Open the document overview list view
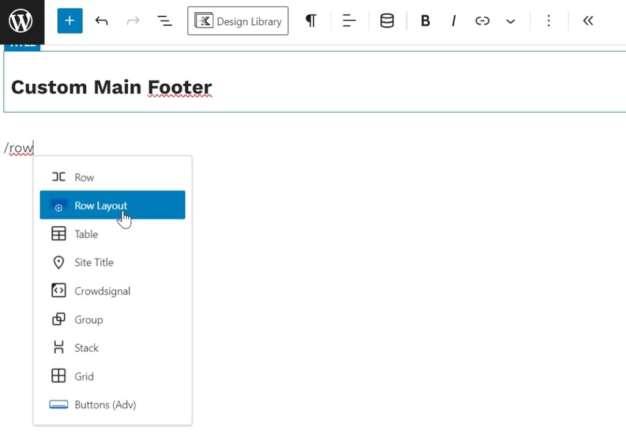The height and width of the screenshot is (448, 626). tap(164, 21)
